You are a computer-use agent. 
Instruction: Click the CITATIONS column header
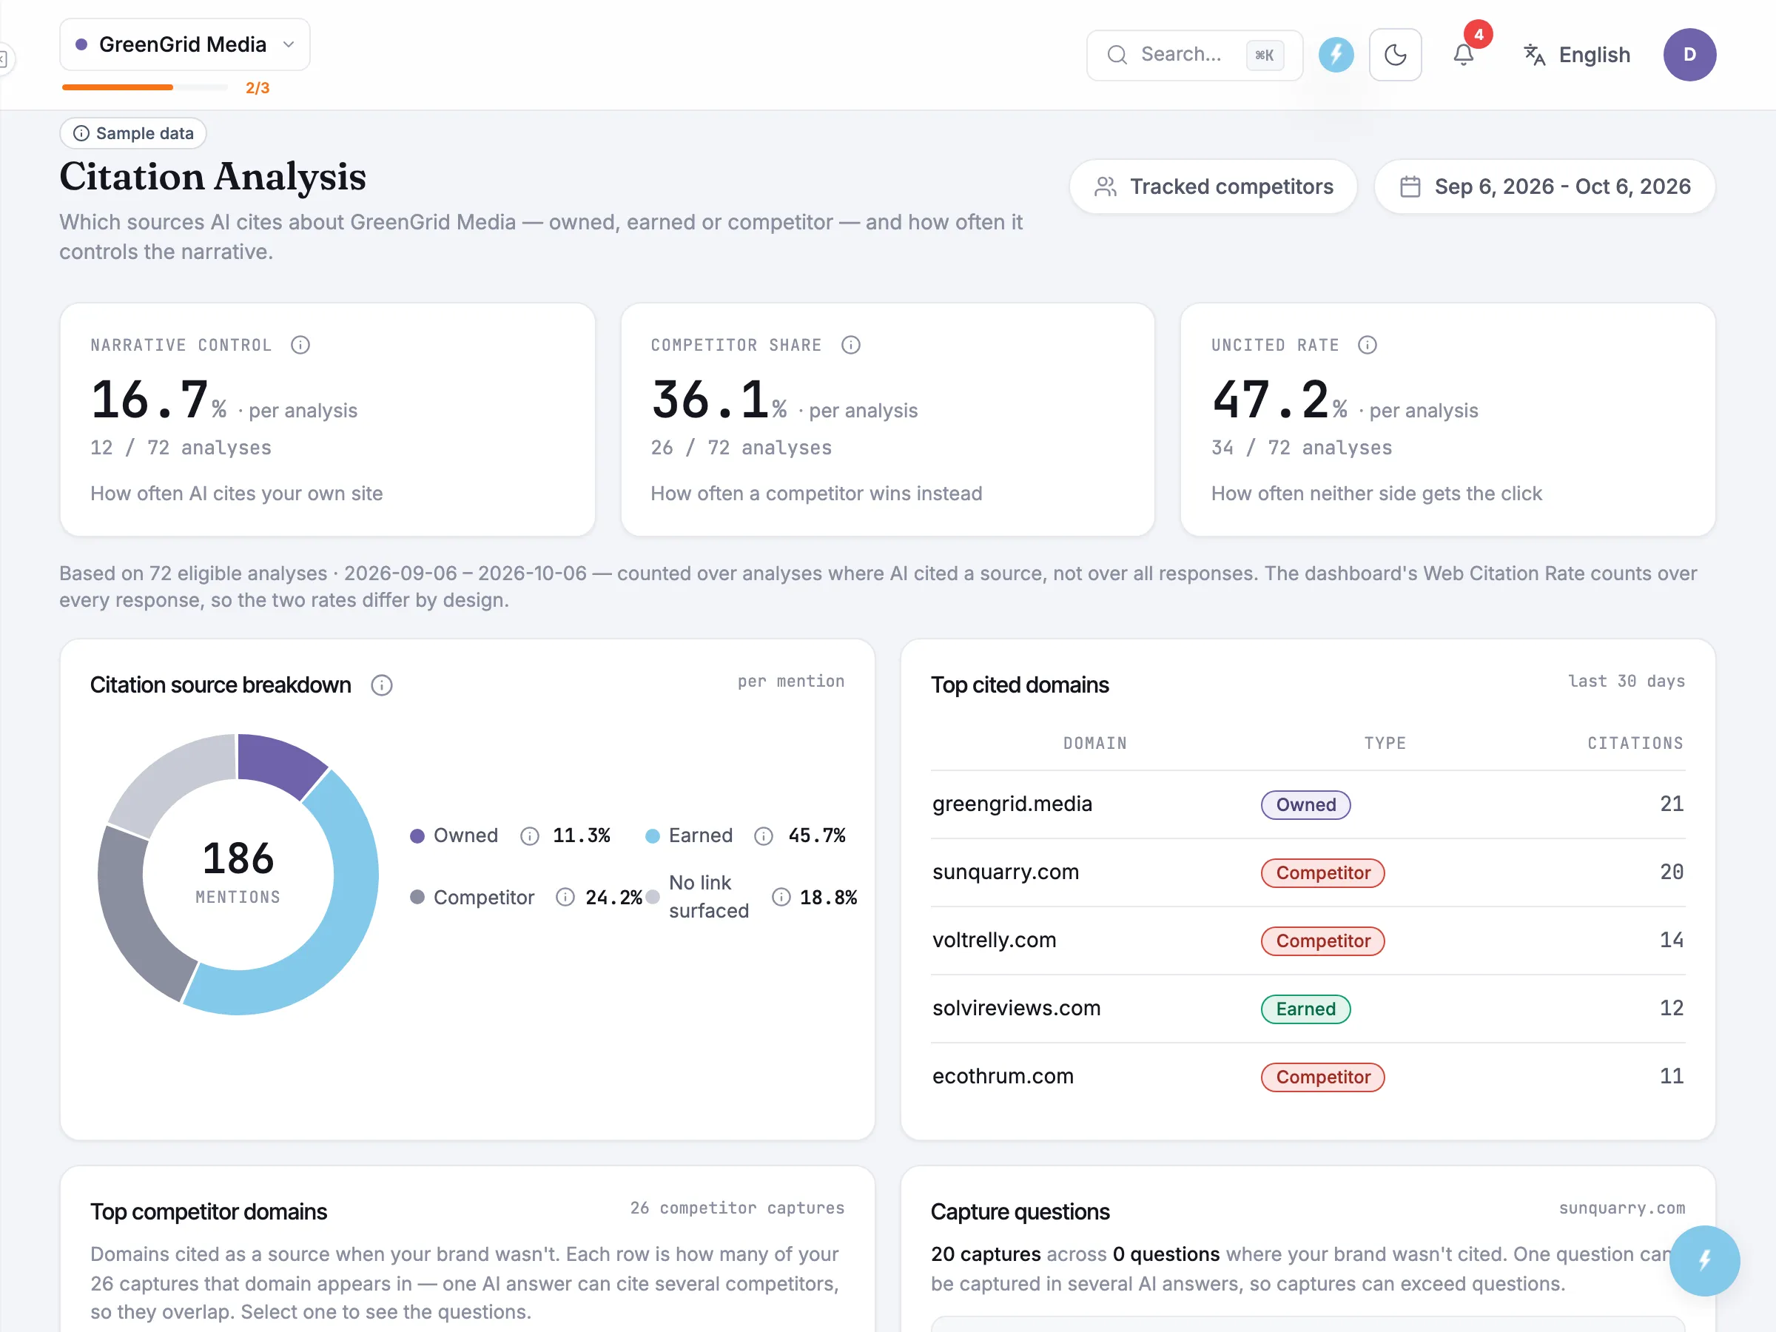click(x=1635, y=744)
